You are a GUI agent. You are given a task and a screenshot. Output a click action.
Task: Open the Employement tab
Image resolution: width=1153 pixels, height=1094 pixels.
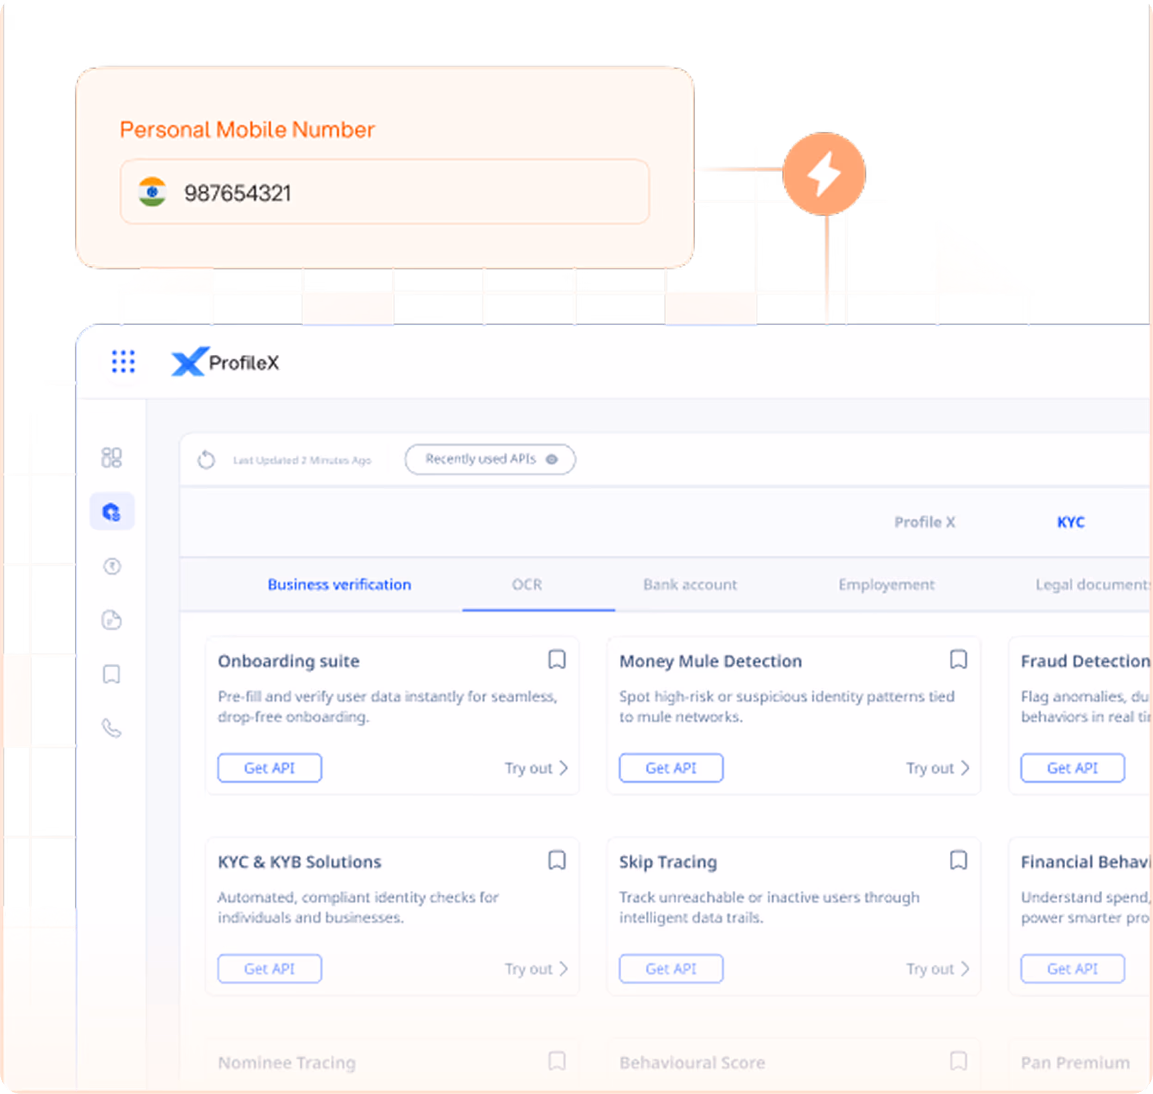coord(886,585)
